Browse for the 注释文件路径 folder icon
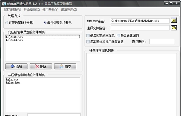The height and width of the screenshot is (116, 181). 174,27
